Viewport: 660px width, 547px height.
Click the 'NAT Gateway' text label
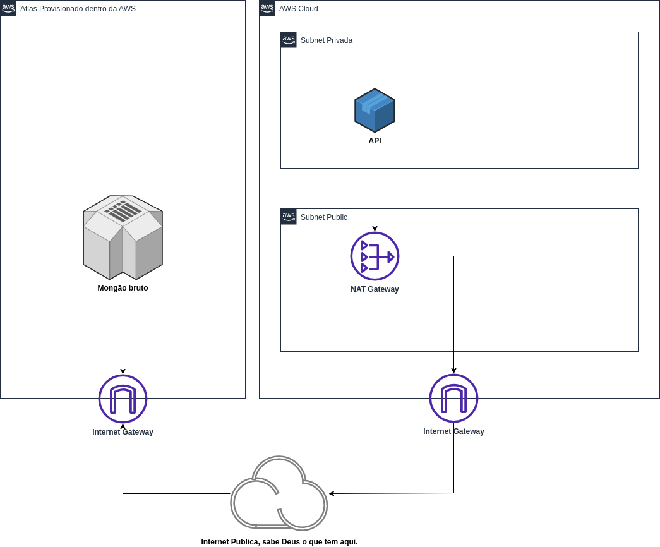[x=375, y=289]
